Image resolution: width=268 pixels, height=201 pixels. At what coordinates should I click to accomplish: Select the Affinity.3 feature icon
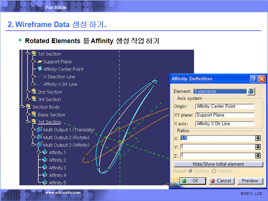(x=45, y=168)
